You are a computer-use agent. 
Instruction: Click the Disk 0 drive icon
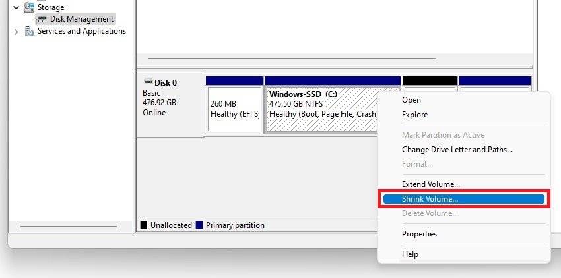(x=148, y=82)
